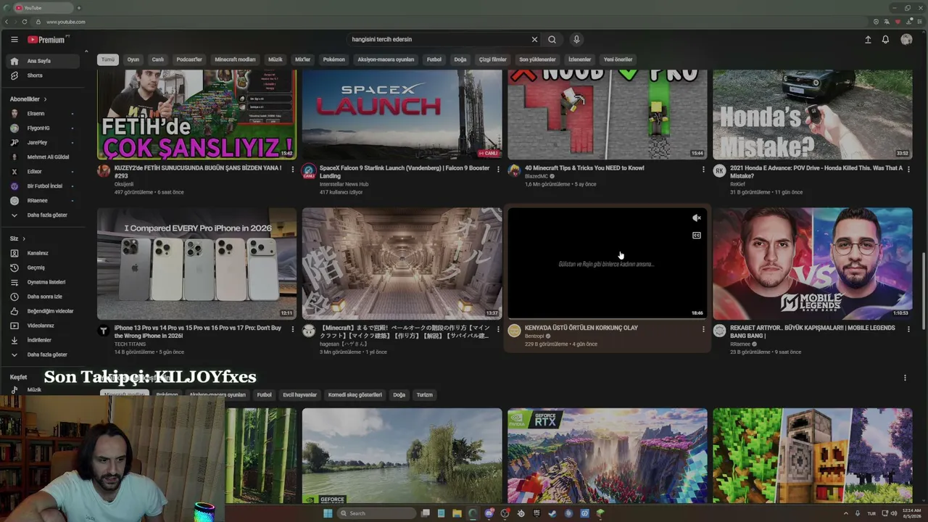Reload the page in the browser toolbar

24,22
